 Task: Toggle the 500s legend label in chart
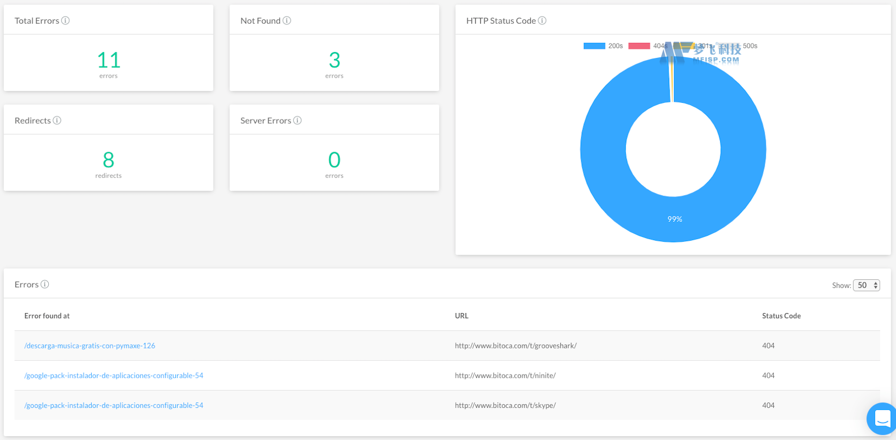tap(750, 46)
